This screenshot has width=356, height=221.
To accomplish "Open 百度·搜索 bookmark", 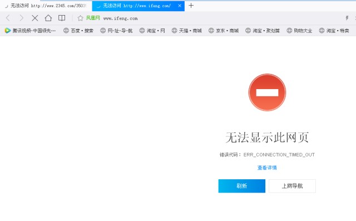I will tap(78, 31).
